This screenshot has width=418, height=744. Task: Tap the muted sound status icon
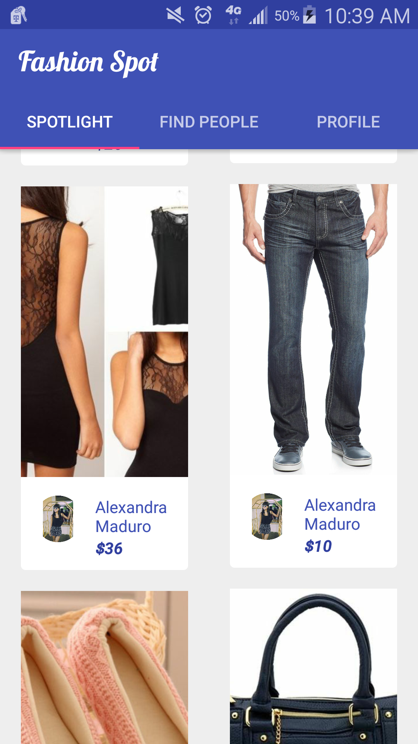[175, 15]
